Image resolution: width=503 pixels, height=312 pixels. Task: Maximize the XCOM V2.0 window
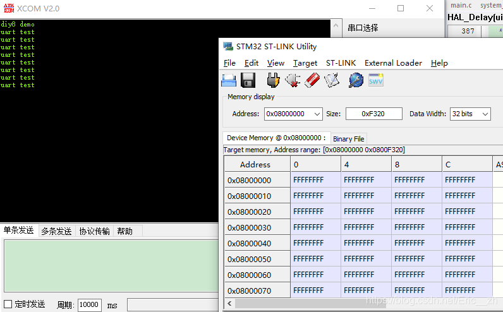[x=401, y=8]
